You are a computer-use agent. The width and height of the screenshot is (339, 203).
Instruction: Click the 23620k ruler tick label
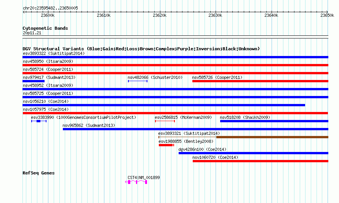[x=160, y=15]
